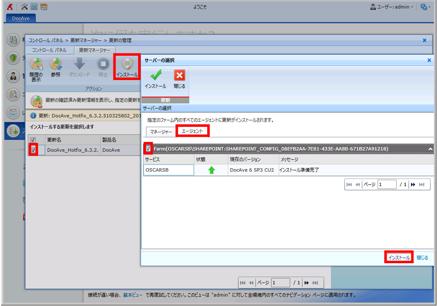Toggle the DocAve_Hotfix_6.3.2 row checkbox
Viewport: 437px width, 306px height.
click(x=33, y=150)
